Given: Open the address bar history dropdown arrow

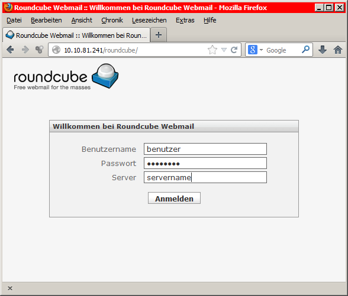Looking at the screenshot, I should point(224,50).
